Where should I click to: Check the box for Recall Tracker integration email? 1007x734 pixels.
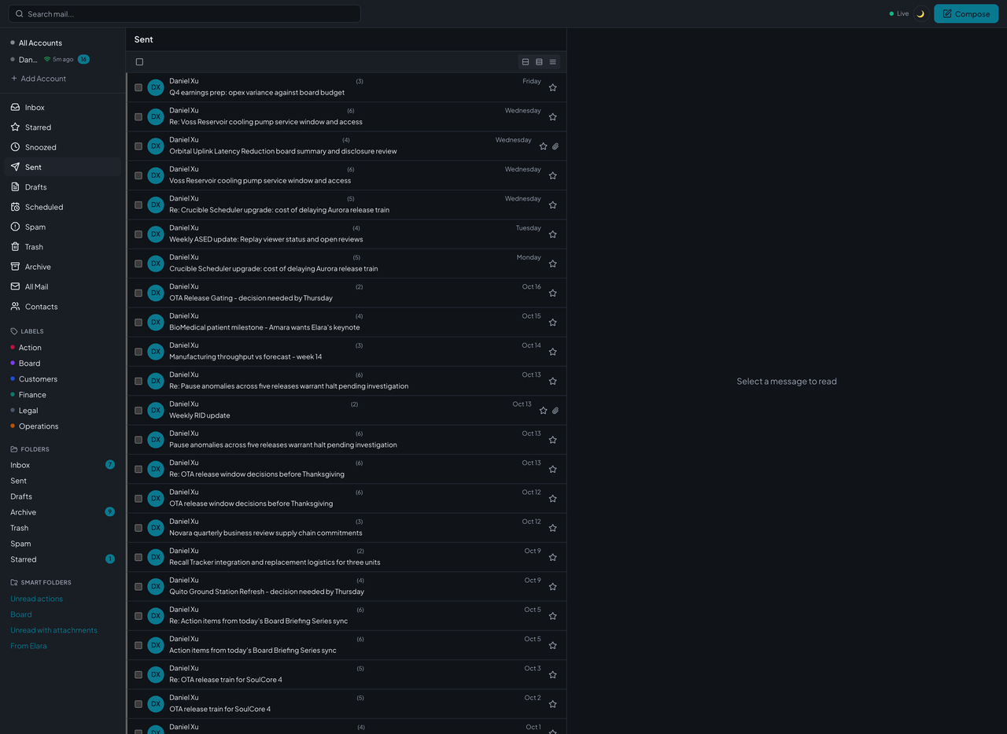138,557
